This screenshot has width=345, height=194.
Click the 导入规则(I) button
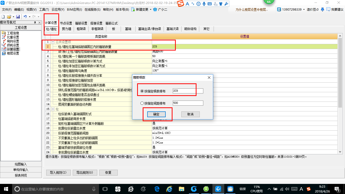coord(58,173)
